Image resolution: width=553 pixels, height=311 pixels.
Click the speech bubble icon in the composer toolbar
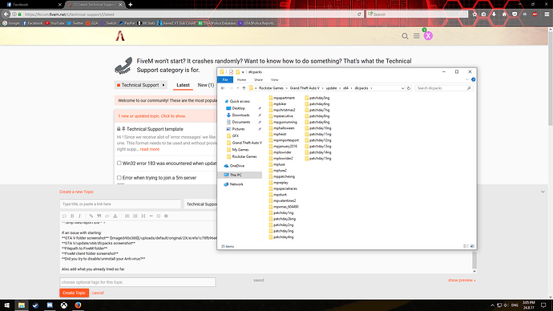64,216
